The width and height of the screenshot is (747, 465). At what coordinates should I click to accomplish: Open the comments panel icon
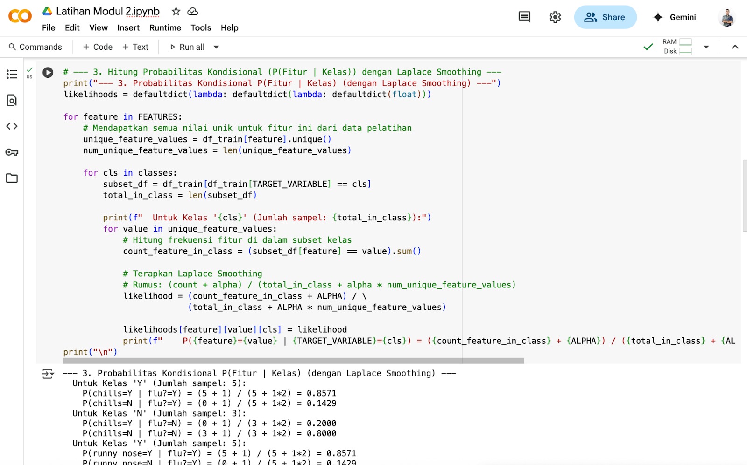click(x=524, y=17)
